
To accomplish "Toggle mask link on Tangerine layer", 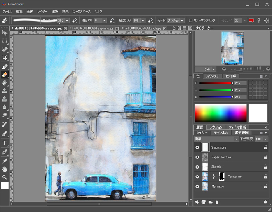I will [214, 177].
